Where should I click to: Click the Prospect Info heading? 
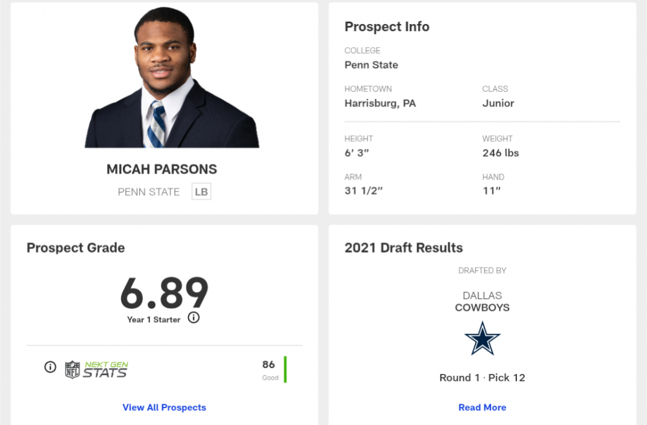pos(387,27)
